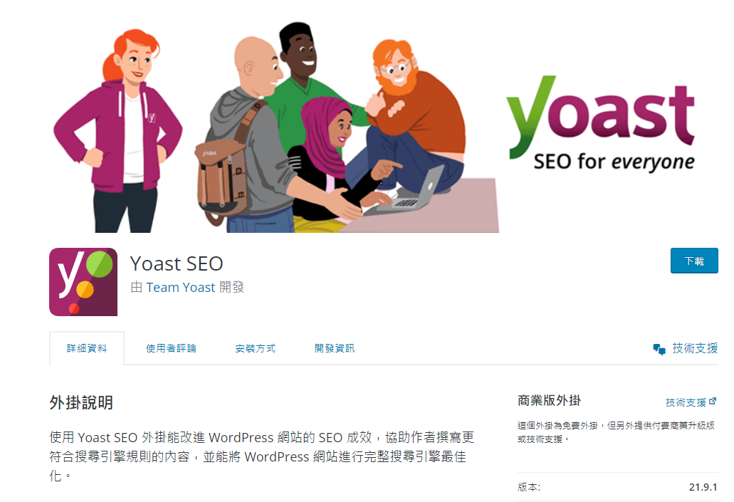Open 技術支援 link next to tabs
The width and height of the screenshot is (734, 502).
tap(695, 348)
